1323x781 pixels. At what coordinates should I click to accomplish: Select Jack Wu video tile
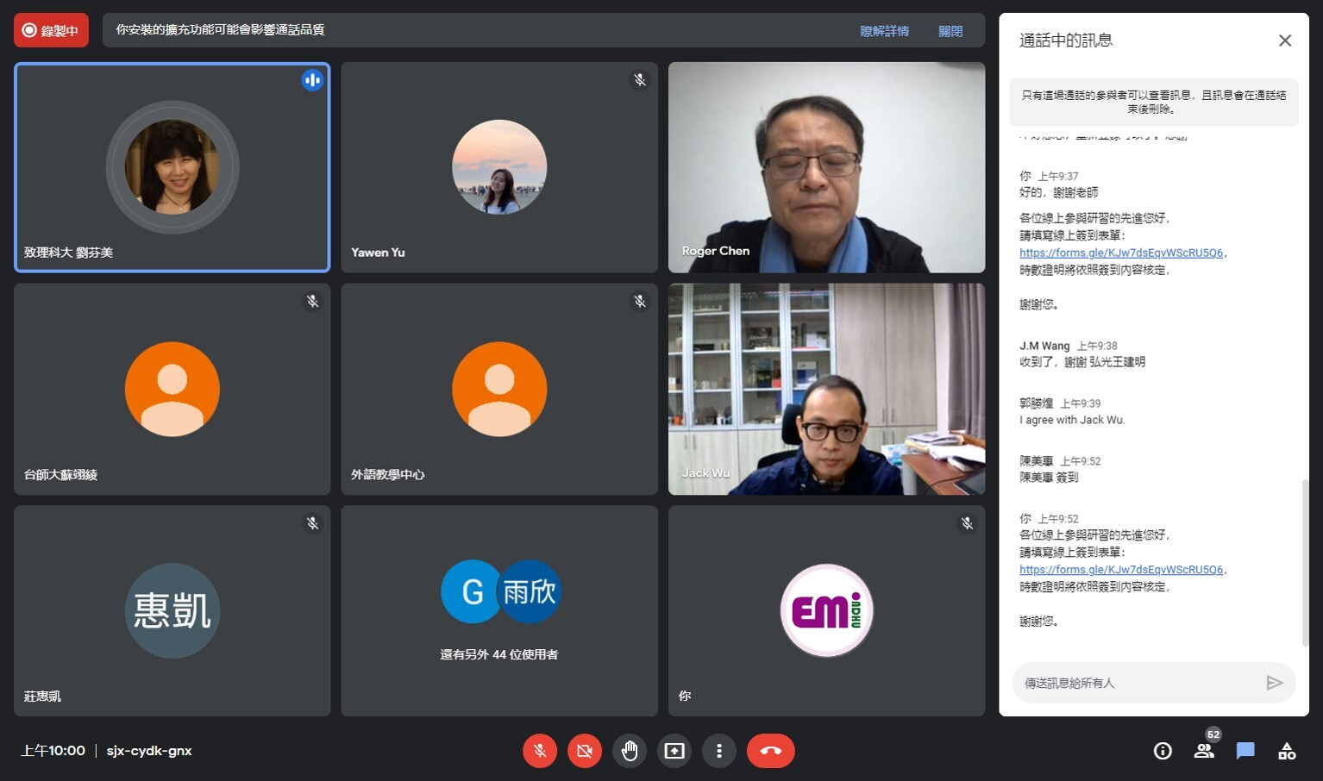point(827,389)
